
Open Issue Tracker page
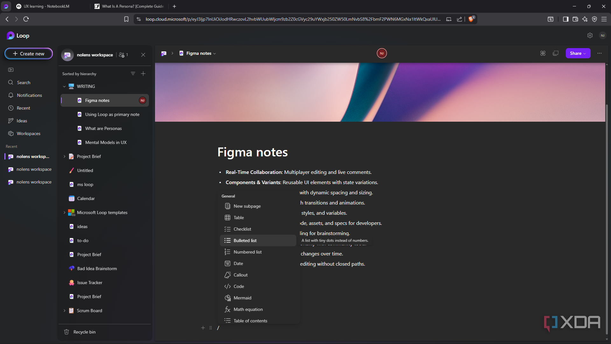(x=105, y=283)
